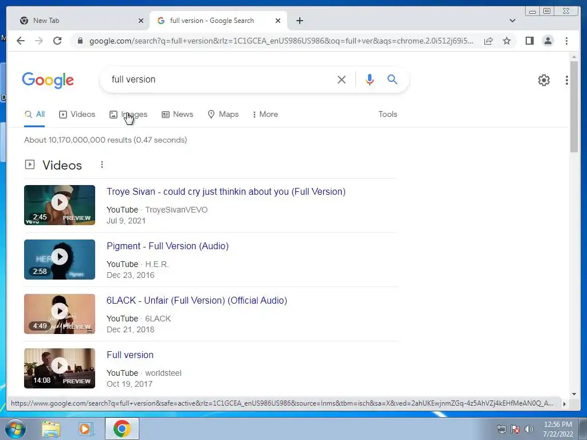This screenshot has height=440, width=587.
Task: Expand tab search dropdown arrow
Action: coord(512,21)
